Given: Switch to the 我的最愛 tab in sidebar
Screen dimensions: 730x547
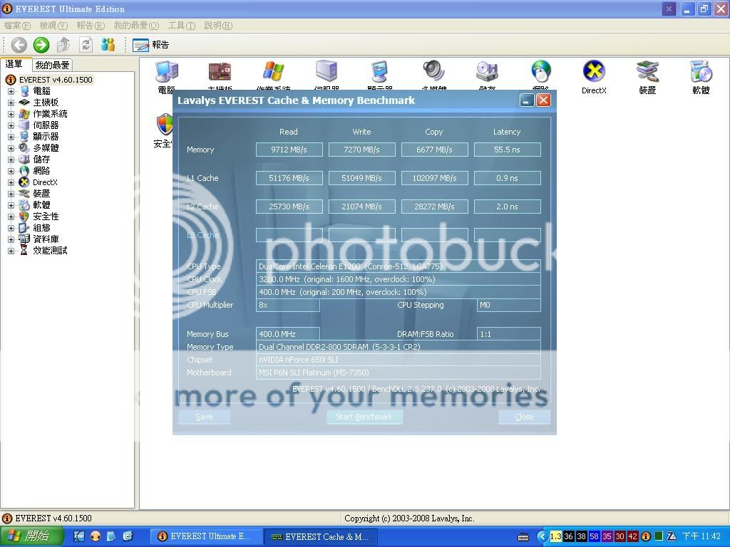Looking at the screenshot, I should coord(52,65).
